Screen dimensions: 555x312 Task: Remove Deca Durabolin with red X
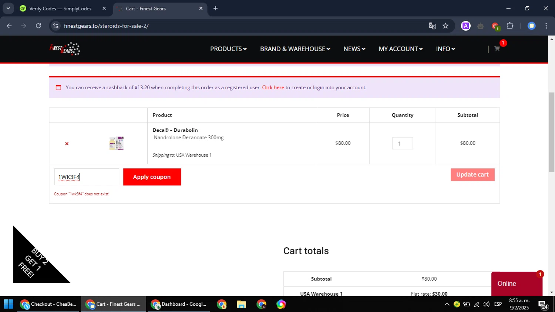click(x=67, y=144)
